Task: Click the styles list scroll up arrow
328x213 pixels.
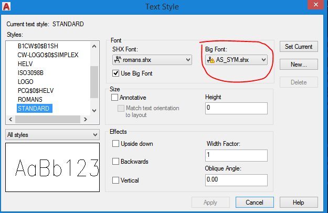Action: (x=94, y=46)
